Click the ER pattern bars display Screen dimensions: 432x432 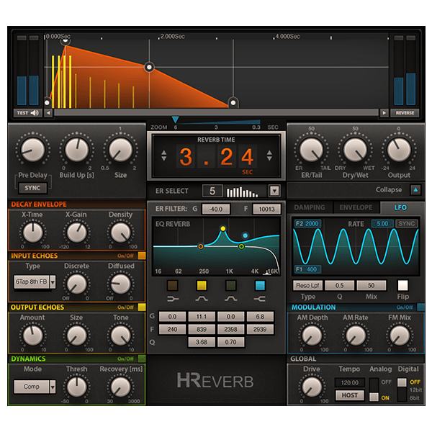coord(243,192)
